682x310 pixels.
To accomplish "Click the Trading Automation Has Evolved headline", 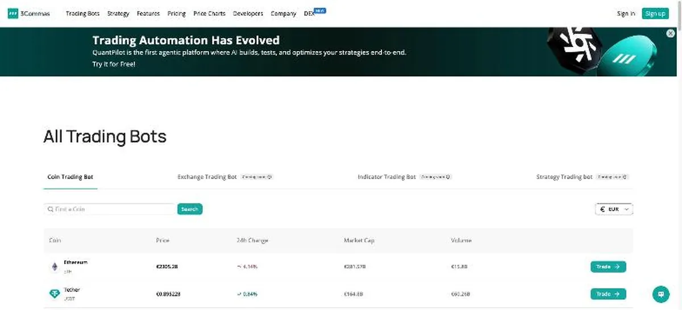I will click(186, 40).
